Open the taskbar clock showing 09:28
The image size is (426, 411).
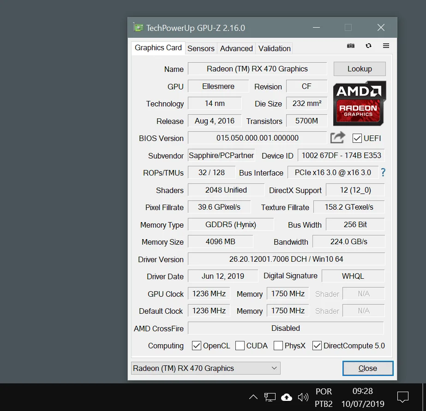point(363,397)
